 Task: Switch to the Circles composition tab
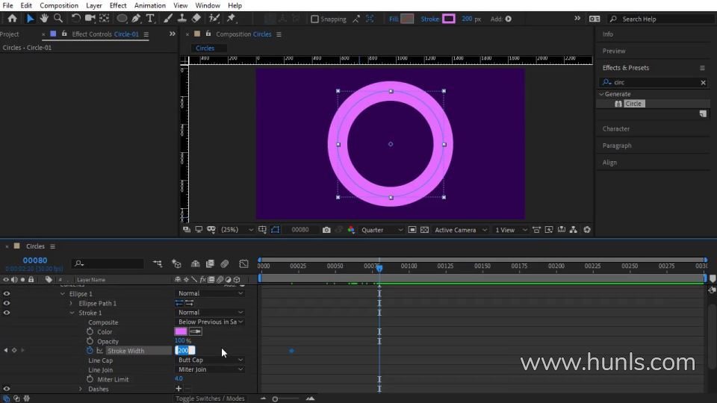click(205, 48)
